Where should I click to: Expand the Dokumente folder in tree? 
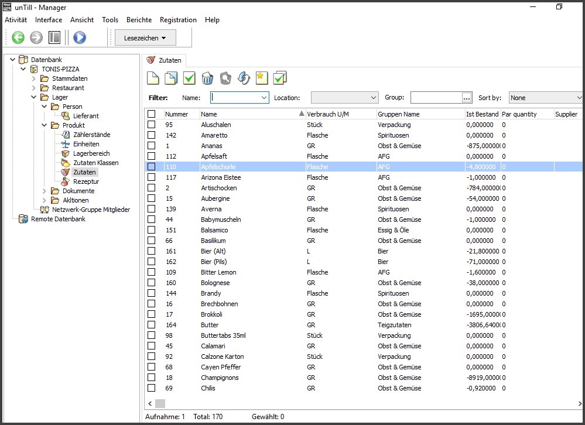45,191
